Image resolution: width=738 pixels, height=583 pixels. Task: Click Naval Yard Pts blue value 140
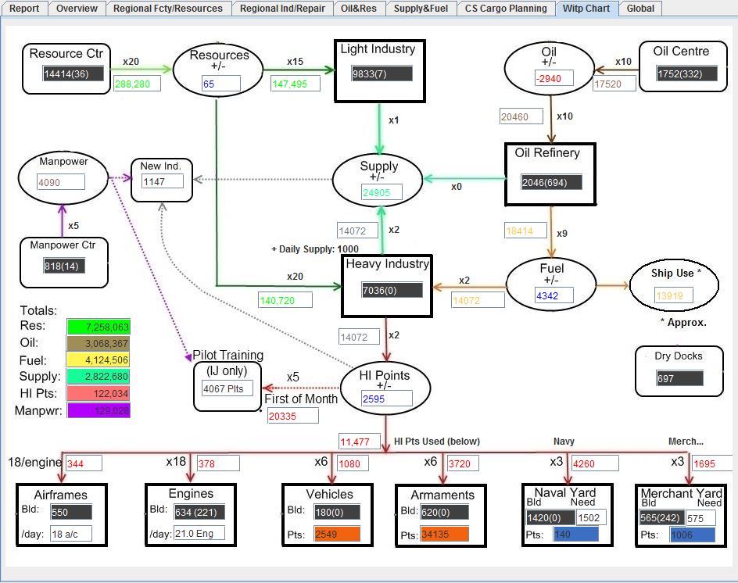(576, 534)
